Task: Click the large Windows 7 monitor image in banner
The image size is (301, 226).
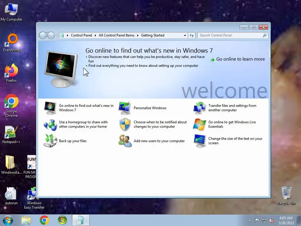Action: [61, 69]
